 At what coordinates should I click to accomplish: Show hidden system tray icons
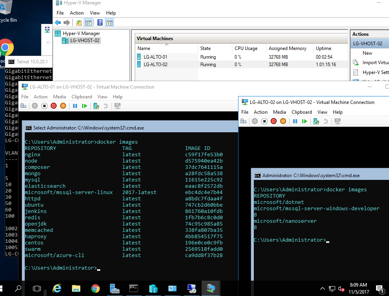tap(323, 289)
